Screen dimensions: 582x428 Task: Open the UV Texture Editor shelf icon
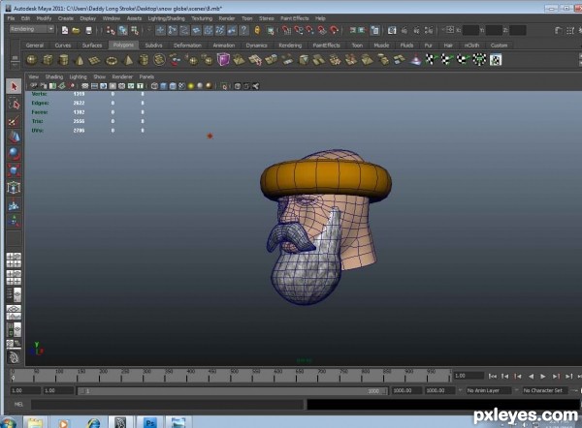coord(496,59)
